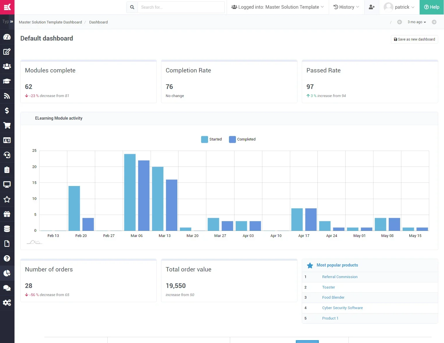Screen dimensions: 444x343
Task: Click the headset support sidebar icon
Action: (7, 155)
